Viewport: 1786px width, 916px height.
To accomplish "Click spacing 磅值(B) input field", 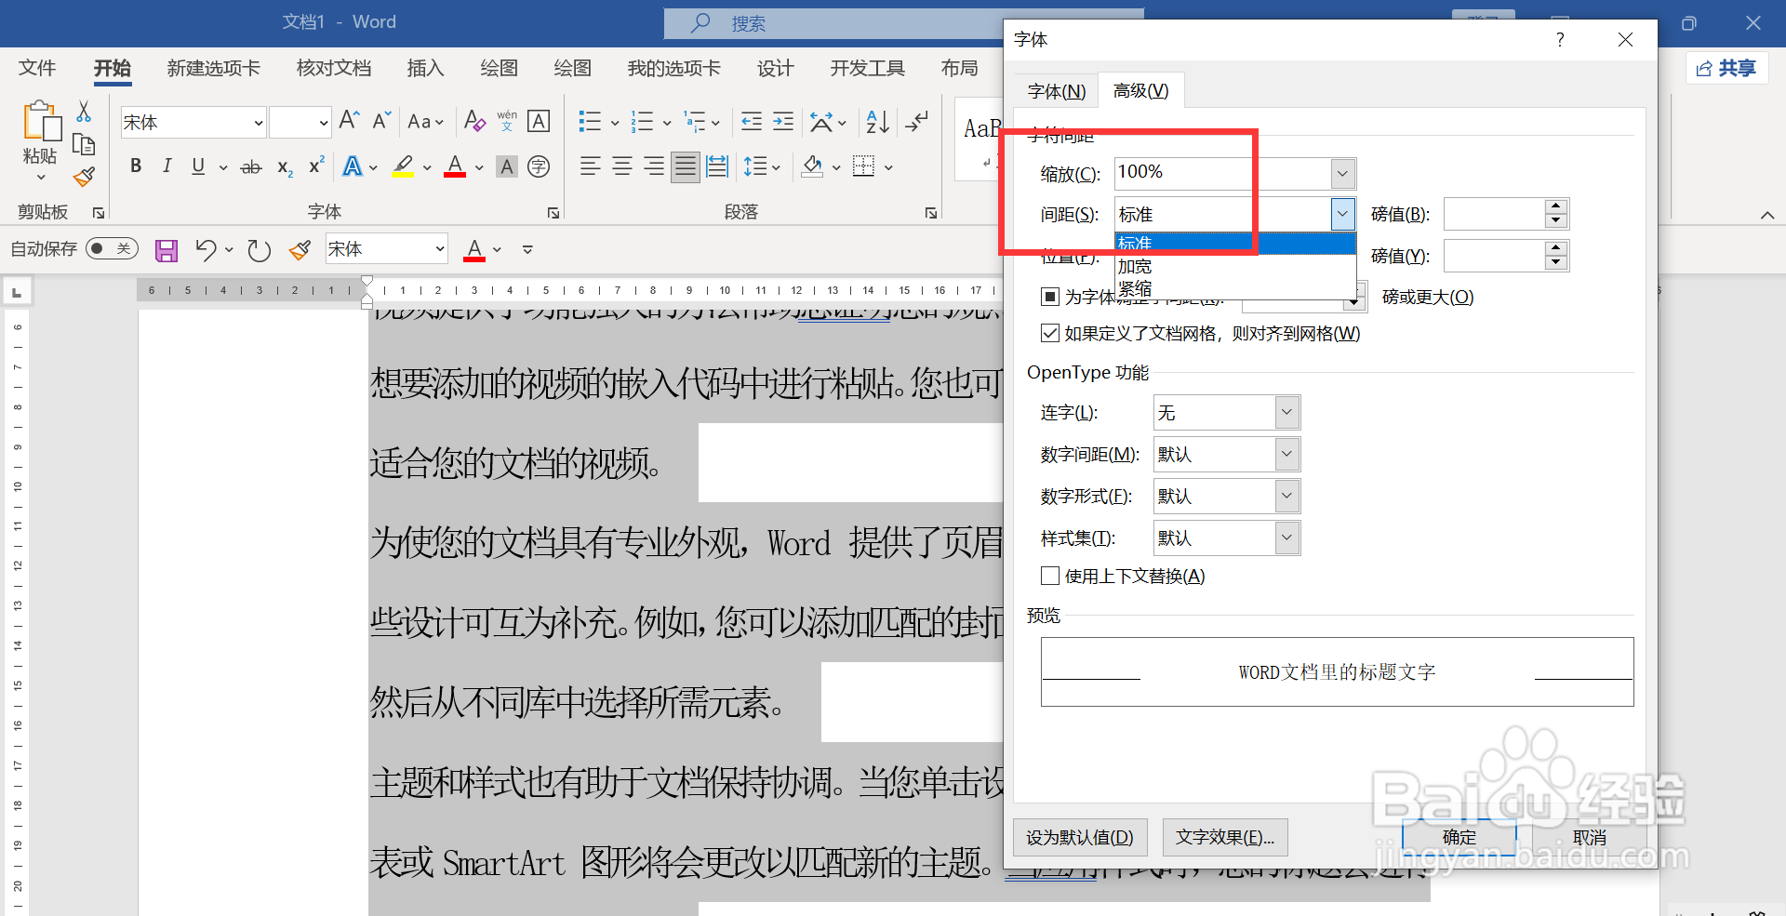I will (x=1495, y=214).
